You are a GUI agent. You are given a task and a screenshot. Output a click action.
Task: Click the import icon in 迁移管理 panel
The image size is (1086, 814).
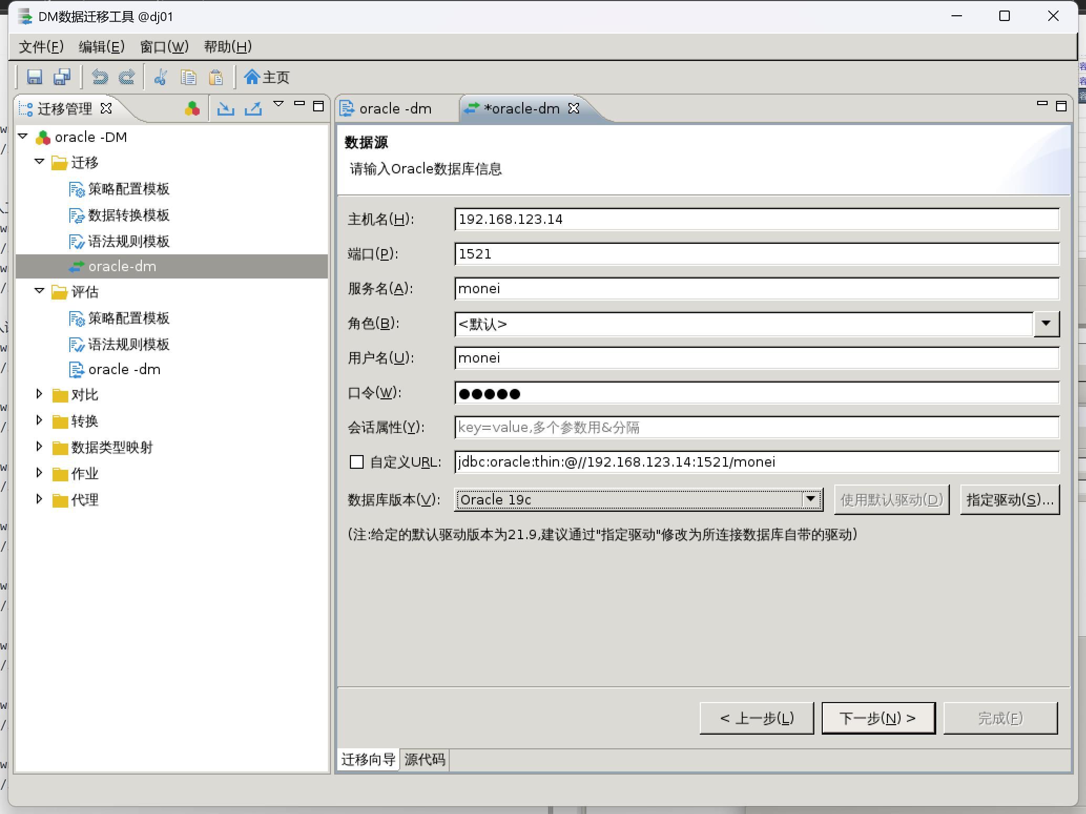(x=226, y=109)
